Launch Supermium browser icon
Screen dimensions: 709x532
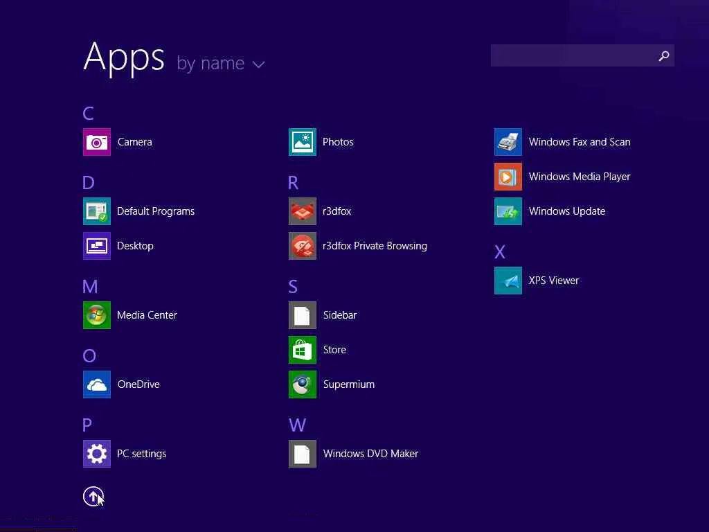pos(303,384)
